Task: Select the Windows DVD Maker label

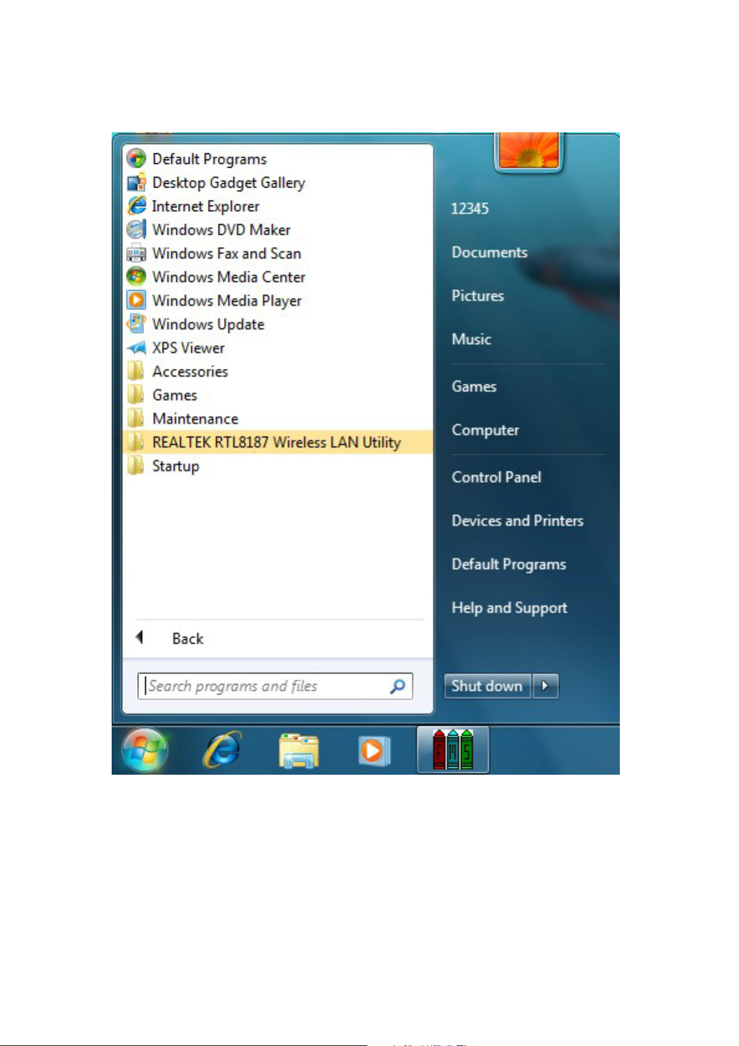Action: click(x=222, y=230)
